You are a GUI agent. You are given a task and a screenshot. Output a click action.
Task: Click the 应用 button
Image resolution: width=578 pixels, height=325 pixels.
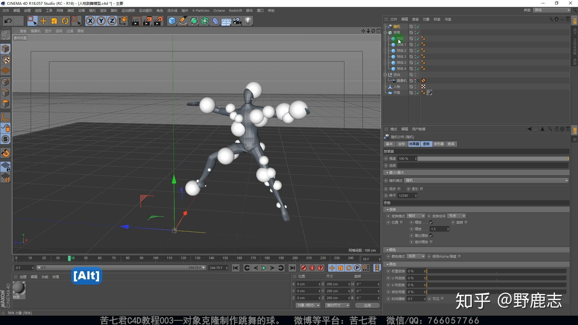(x=367, y=305)
